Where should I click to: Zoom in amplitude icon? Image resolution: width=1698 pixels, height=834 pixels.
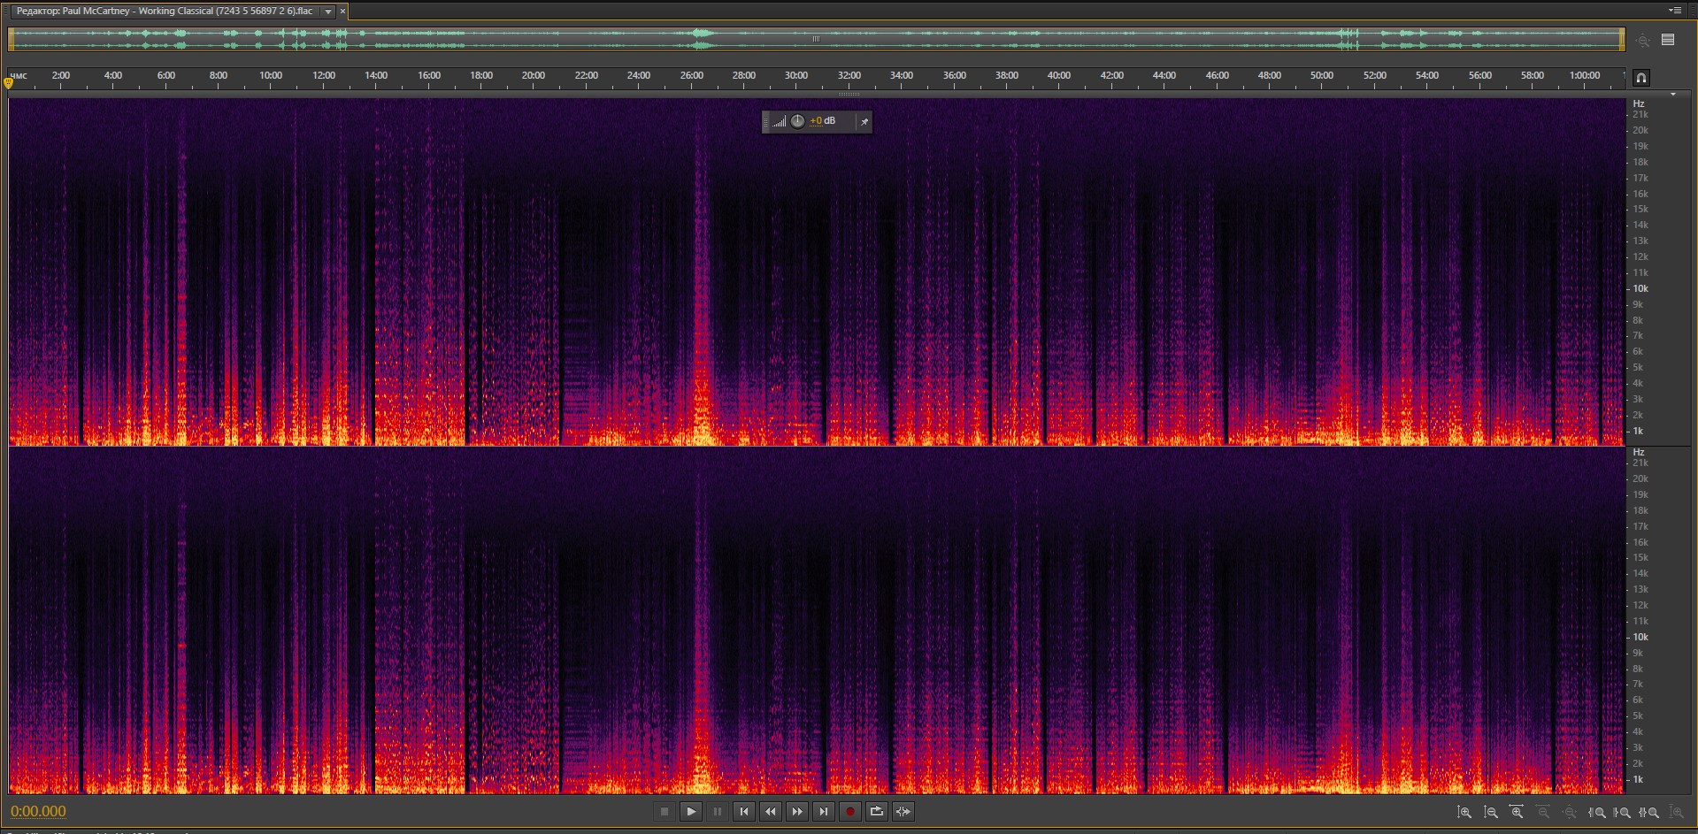coord(1464,812)
